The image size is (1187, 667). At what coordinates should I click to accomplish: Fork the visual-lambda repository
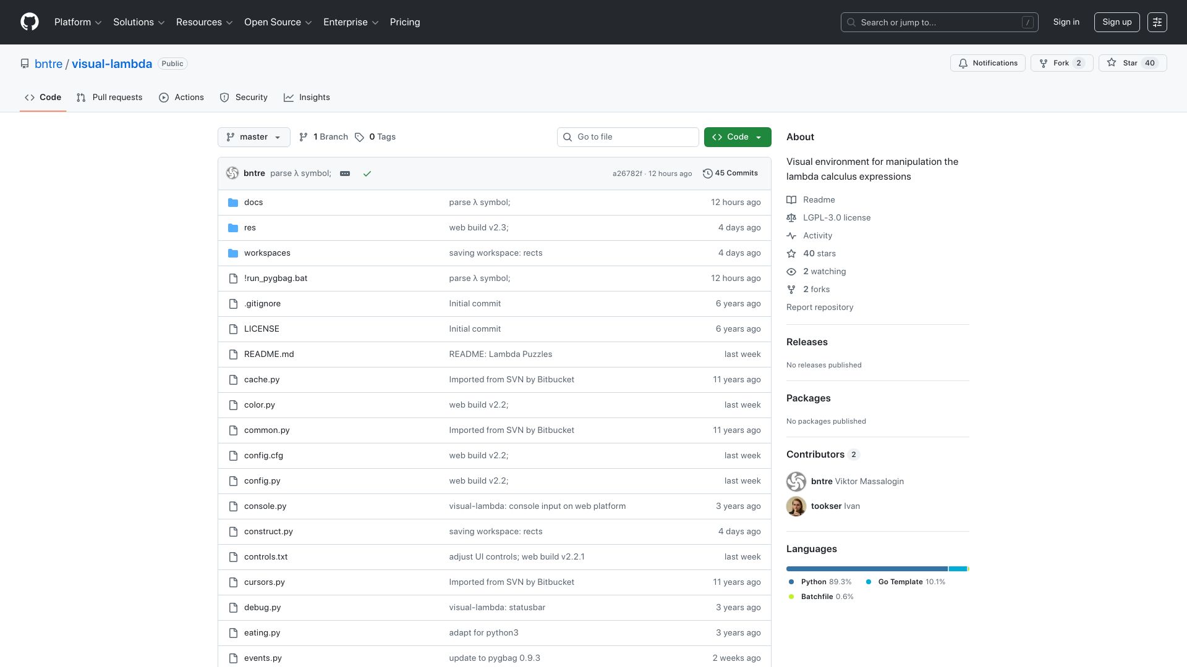(x=1061, y=63)
